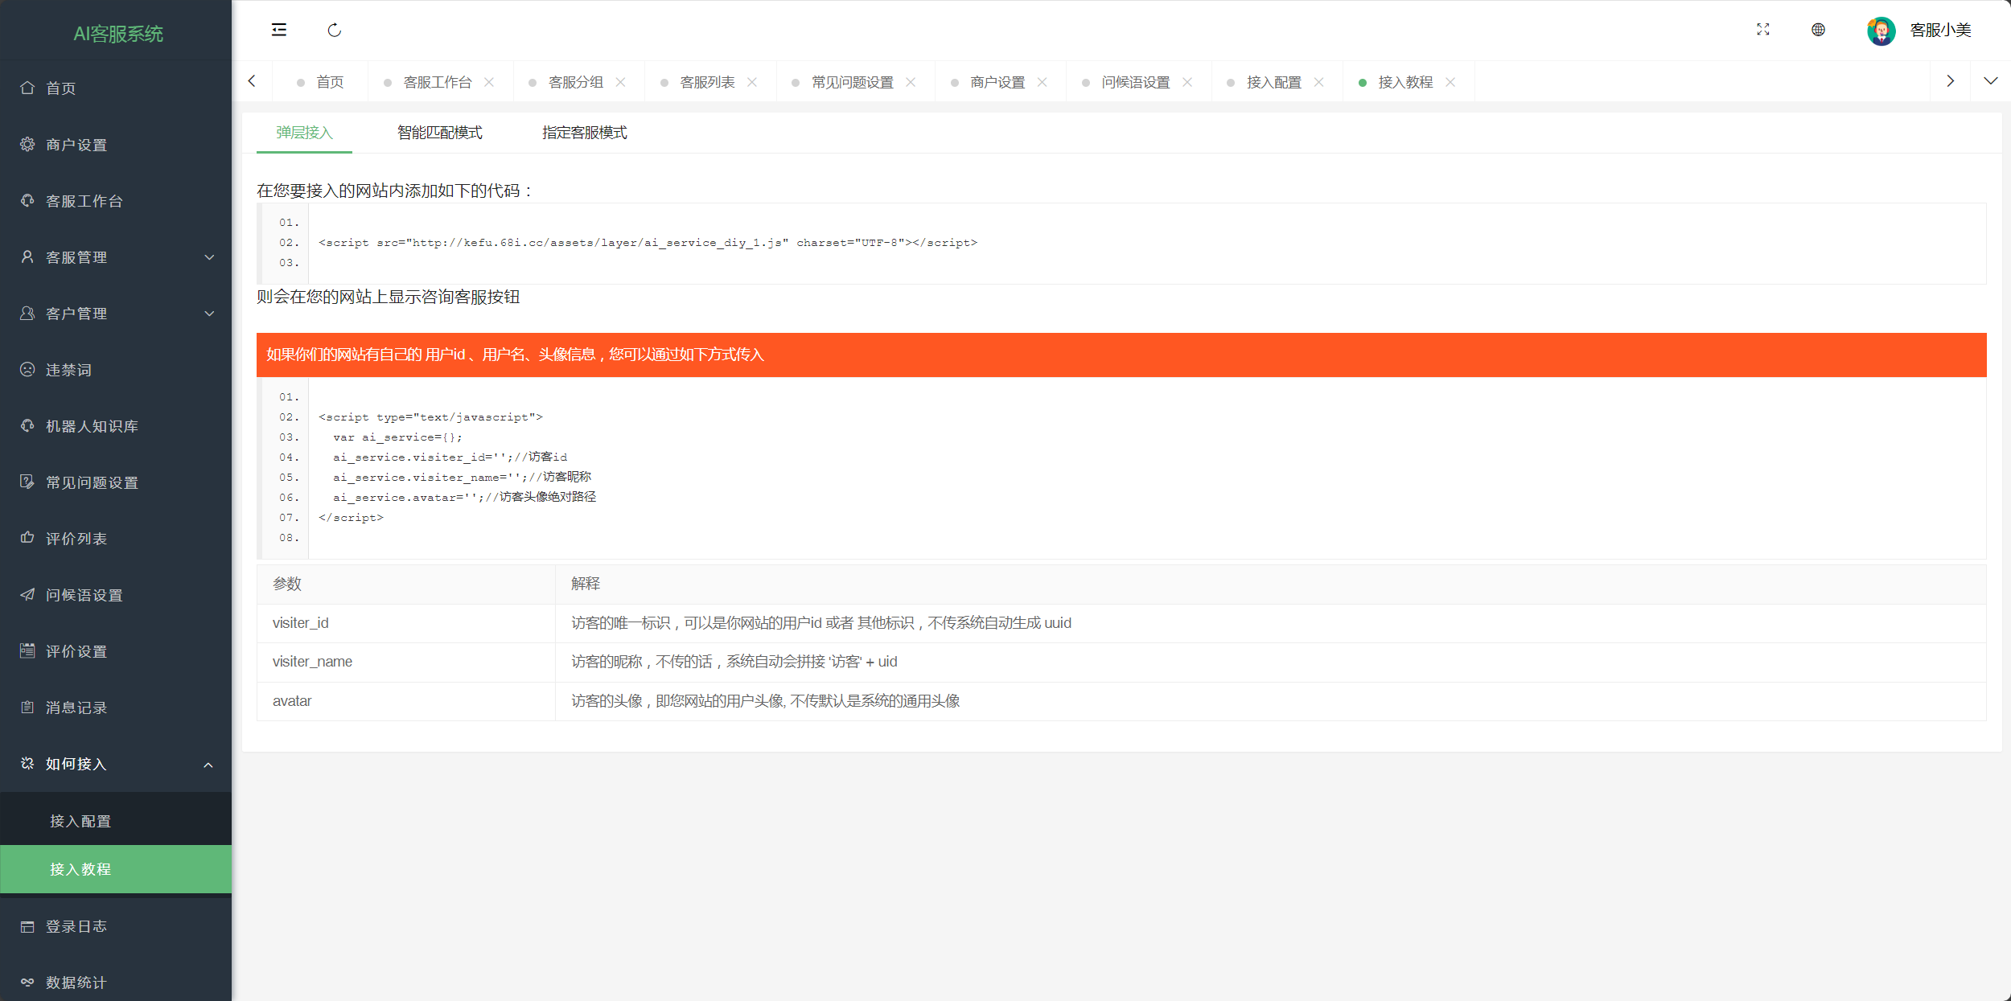The width and height of the screenshot is (2011, 1001).
Task: Close the 接入配置 page tab
Action: 1319,82
